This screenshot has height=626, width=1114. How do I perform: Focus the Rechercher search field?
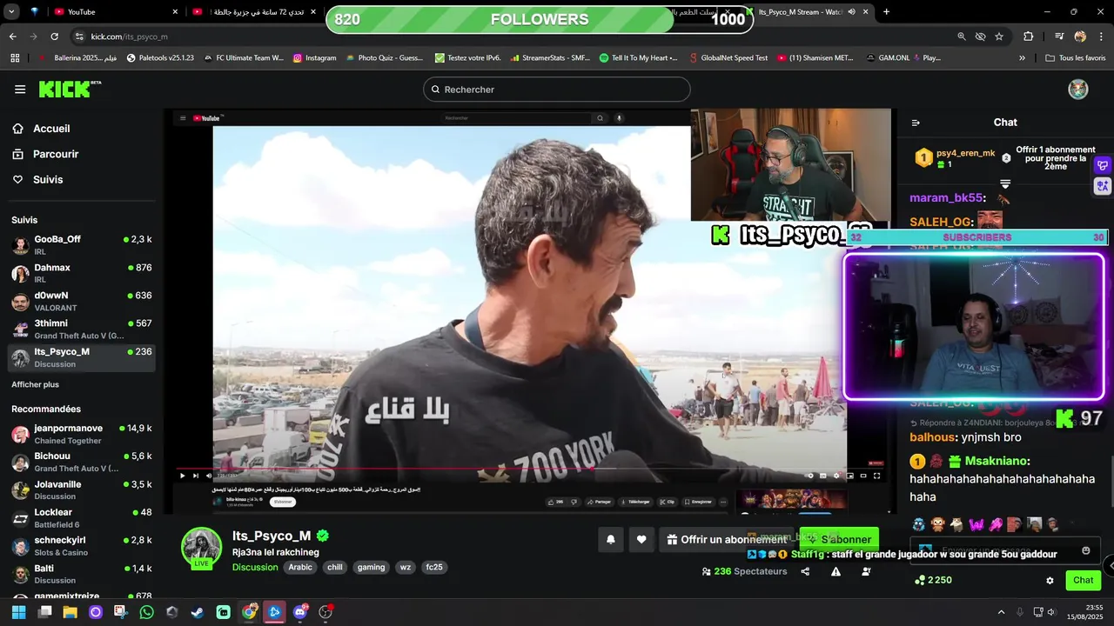coord(557,90)
